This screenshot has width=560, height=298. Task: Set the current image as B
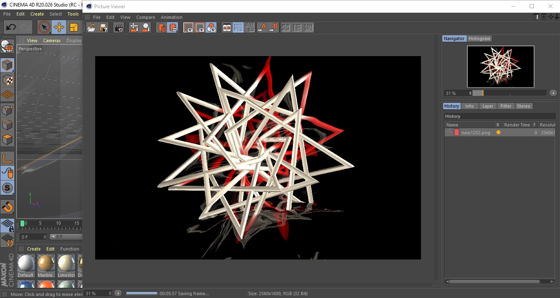274,27
